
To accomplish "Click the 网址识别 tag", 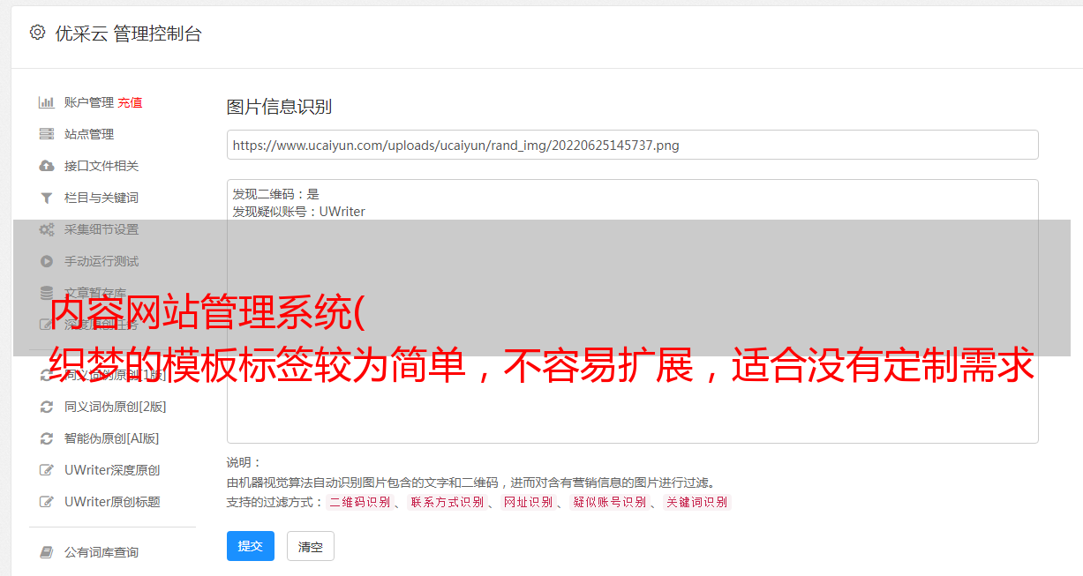I will [528, 502].
